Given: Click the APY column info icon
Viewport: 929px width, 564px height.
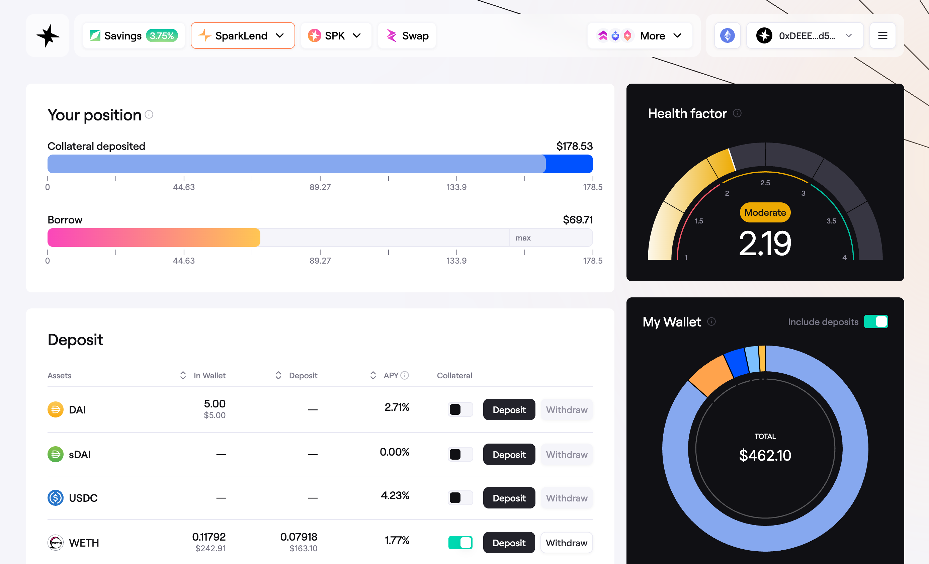Looking at the screenshot, I should point(405,376).
